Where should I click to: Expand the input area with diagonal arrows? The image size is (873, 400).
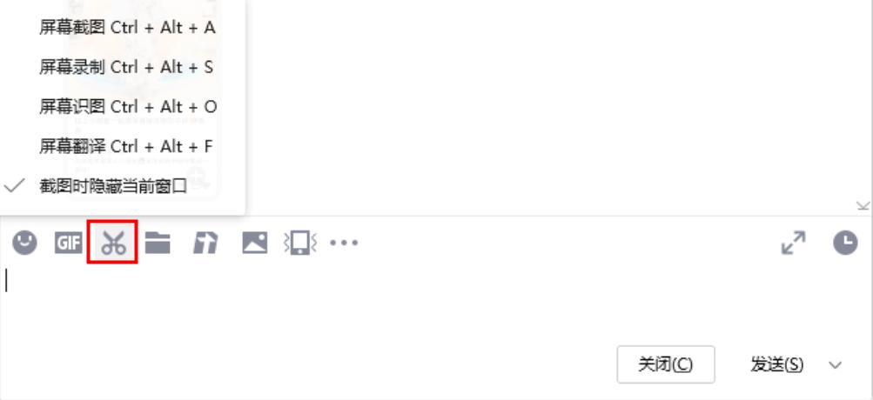tap(794, 243)
